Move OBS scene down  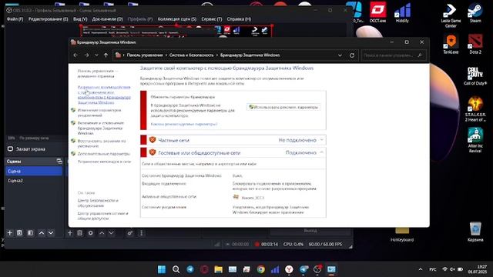pos(51,233)
